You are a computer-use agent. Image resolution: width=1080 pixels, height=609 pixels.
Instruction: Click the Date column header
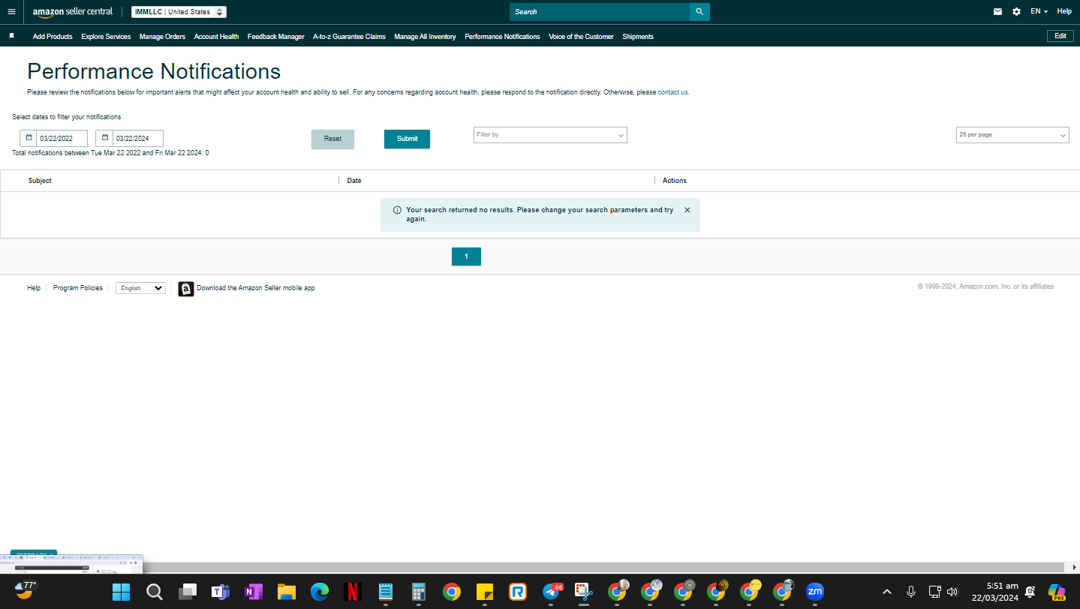[354, 181]
